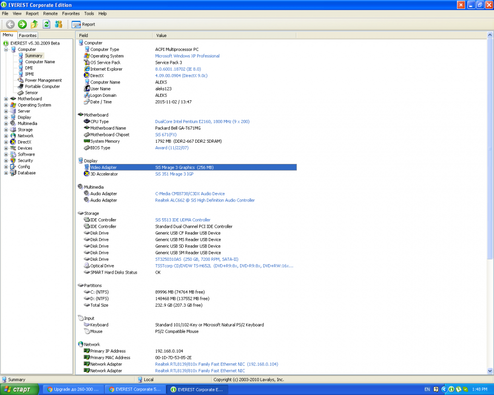This screenshot has height=395, width=494.
Task: Expand the Storage tree node
Action: click(x=5, y=130)
